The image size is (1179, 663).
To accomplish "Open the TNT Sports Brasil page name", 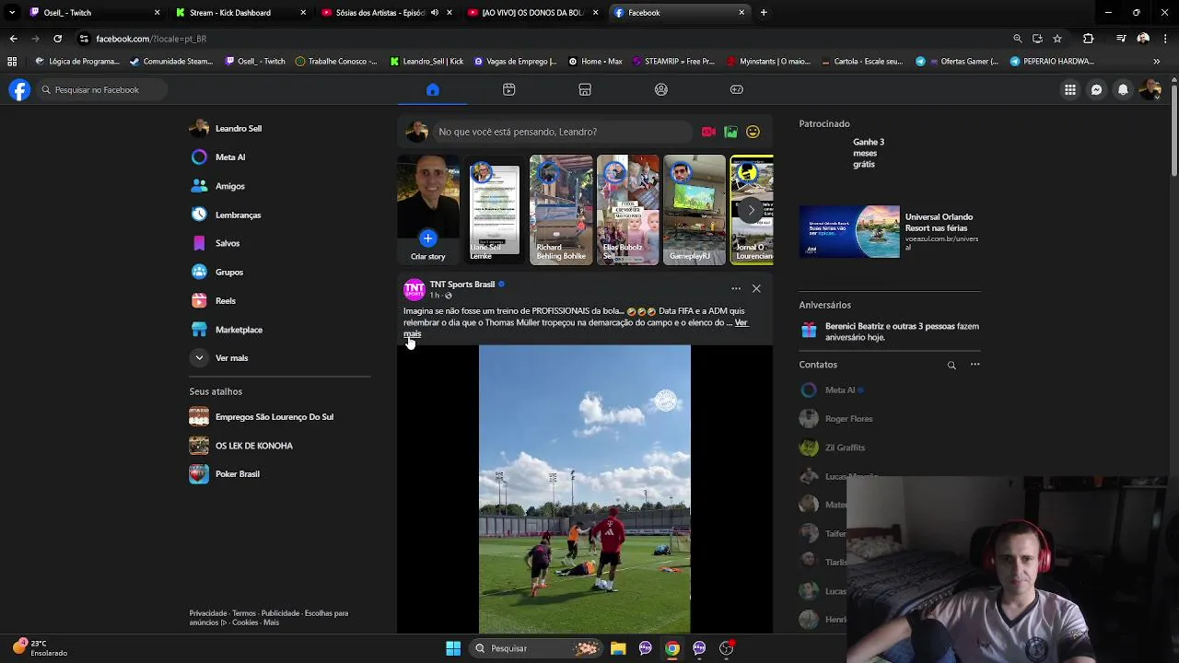I will tap(462, 285).
